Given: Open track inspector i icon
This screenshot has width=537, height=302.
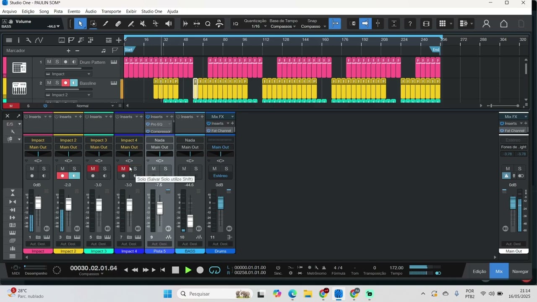Looking at the screenshot, I should [18, 40].
